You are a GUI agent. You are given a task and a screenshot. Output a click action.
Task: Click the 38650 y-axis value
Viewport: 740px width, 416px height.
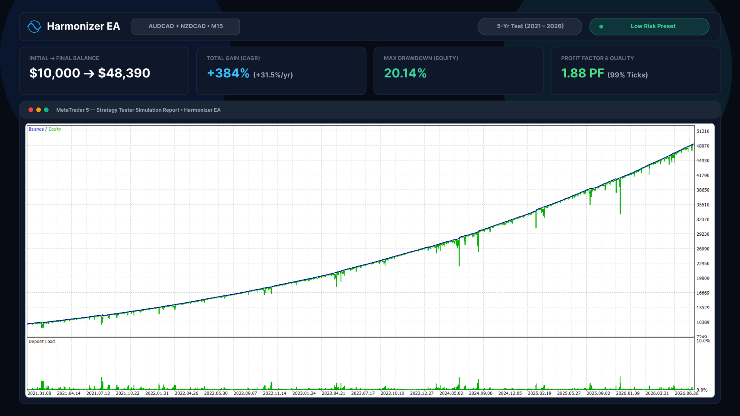pos(703,190)
